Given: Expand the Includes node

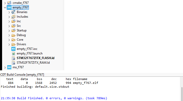Looking at the screenshot, I should click(x=9, y=17).
